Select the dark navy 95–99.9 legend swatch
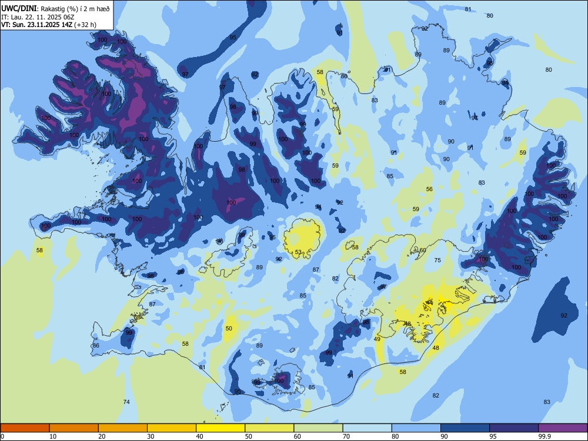 514,428
